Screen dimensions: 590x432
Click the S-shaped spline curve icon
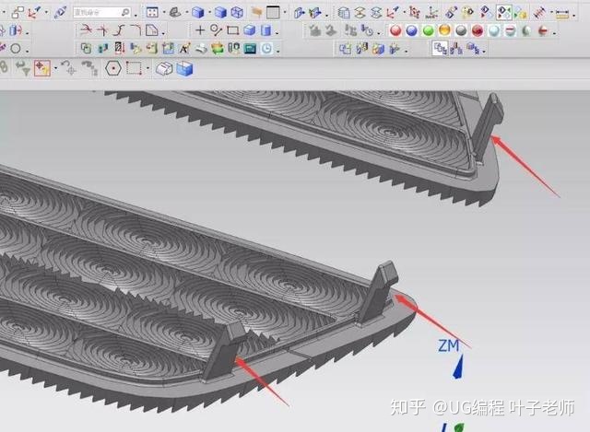pos(119,30)
